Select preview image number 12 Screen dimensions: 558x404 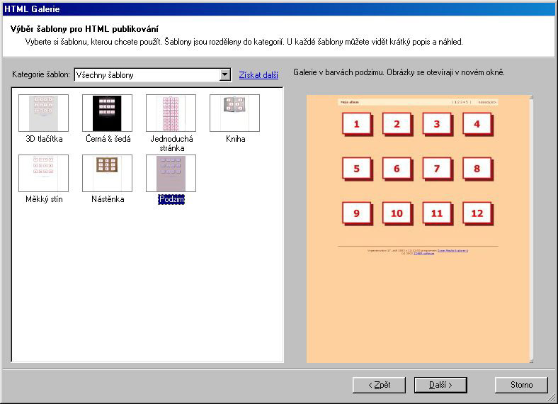pyautogui.click(x=477, y=213)
